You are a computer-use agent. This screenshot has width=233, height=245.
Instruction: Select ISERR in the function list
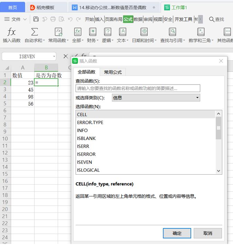point(146,146)
